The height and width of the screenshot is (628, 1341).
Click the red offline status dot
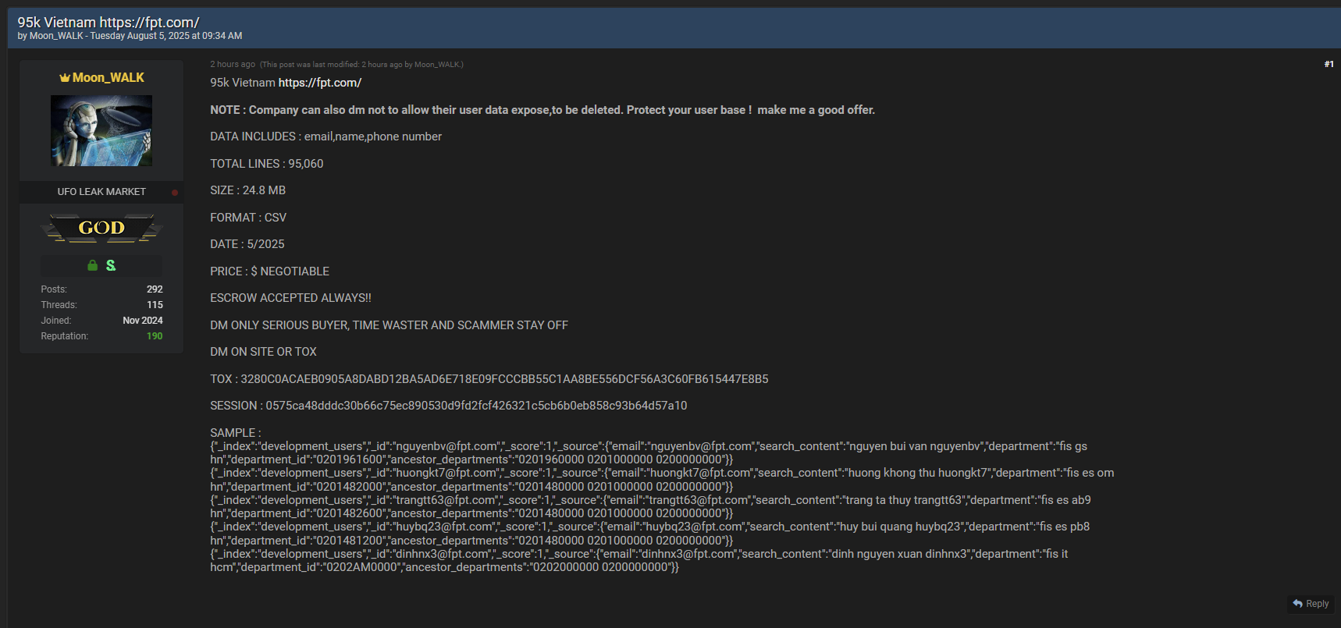(175, 192)
